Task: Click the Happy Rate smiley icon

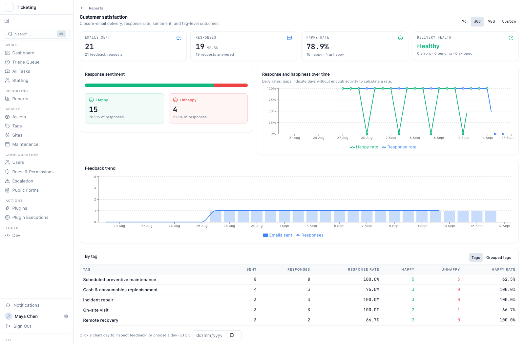Action: [x=401, y=38]
